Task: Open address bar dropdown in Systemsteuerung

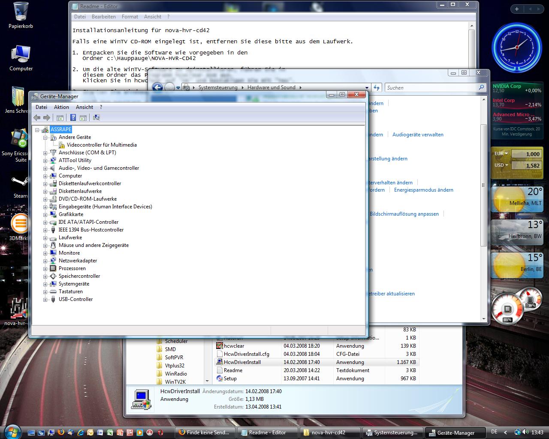Action: click(367, 87)
